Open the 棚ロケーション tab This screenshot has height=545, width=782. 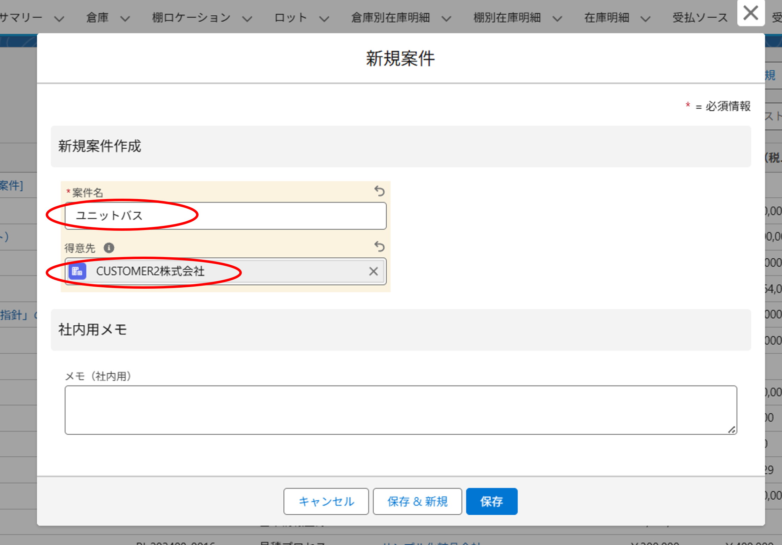click(x=191, y=17)
